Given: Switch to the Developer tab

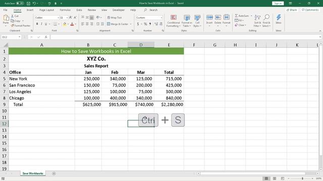Looking at the screenshot, I should 119,10.
